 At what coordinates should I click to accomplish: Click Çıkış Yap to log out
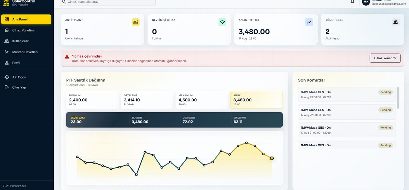click(26, 87)
